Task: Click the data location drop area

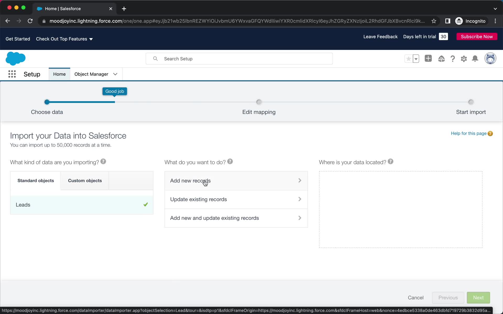Action: click(401, 210)
